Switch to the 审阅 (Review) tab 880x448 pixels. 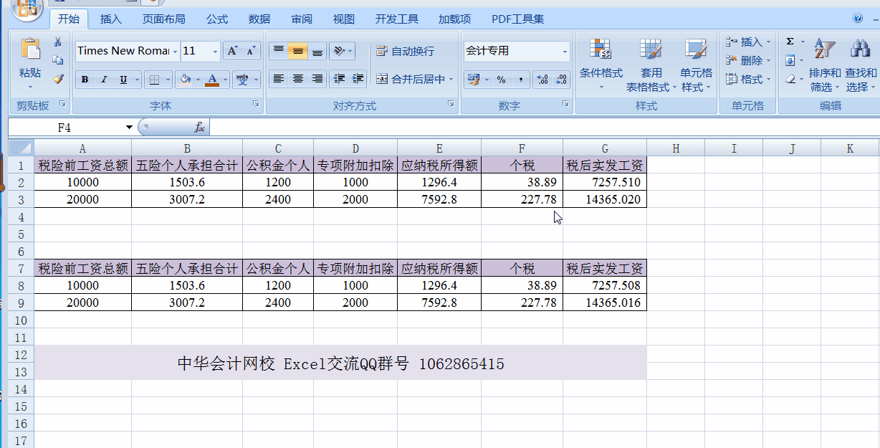[x=302, y=19]
